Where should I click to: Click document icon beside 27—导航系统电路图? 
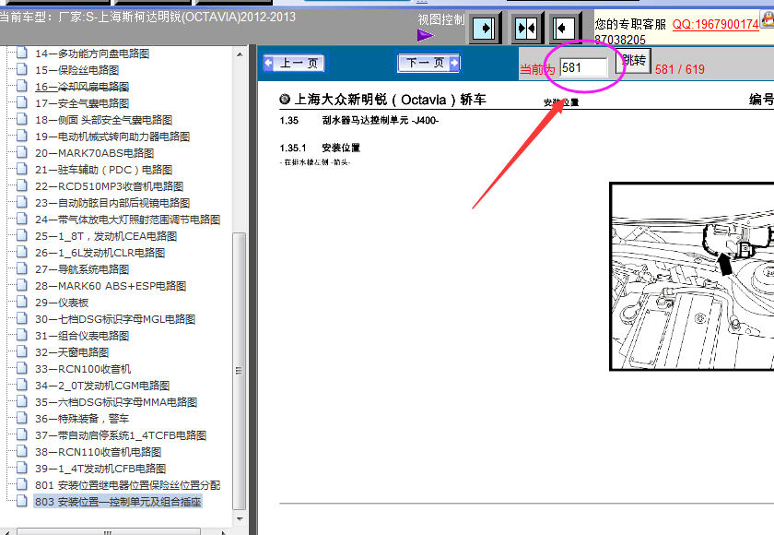click(22, 268)
